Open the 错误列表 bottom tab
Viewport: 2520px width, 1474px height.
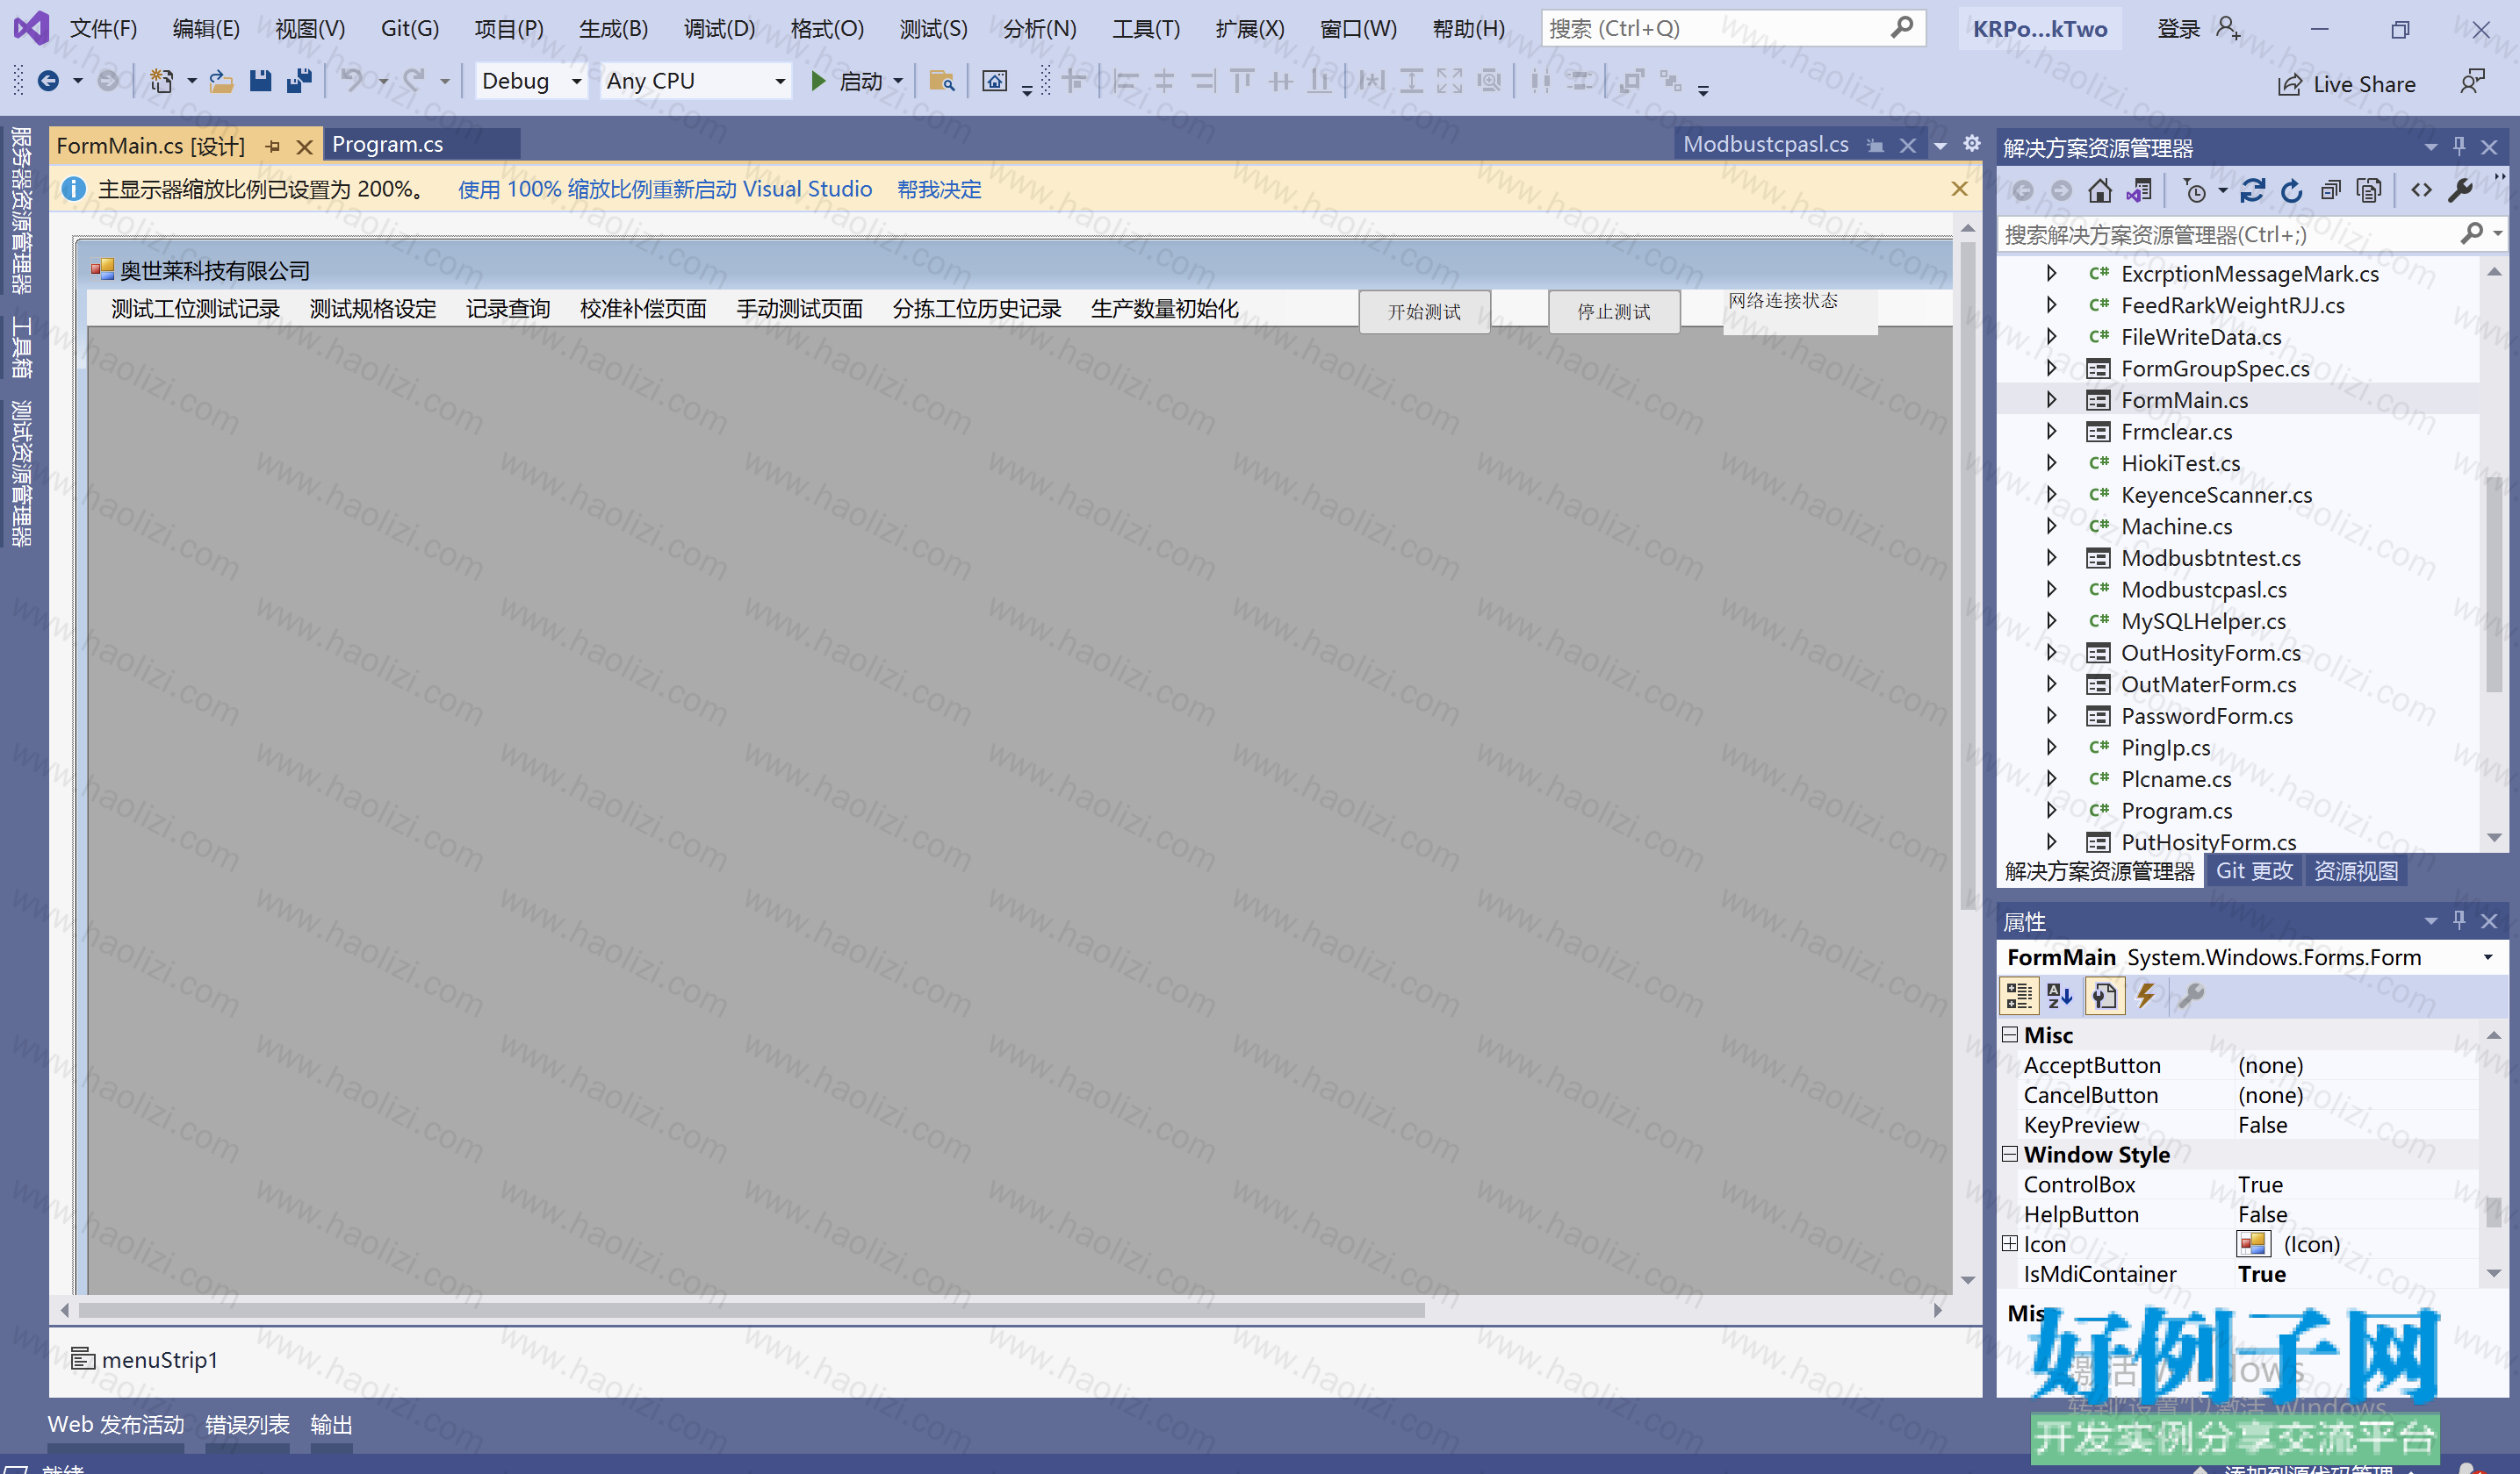(247, 1424)
